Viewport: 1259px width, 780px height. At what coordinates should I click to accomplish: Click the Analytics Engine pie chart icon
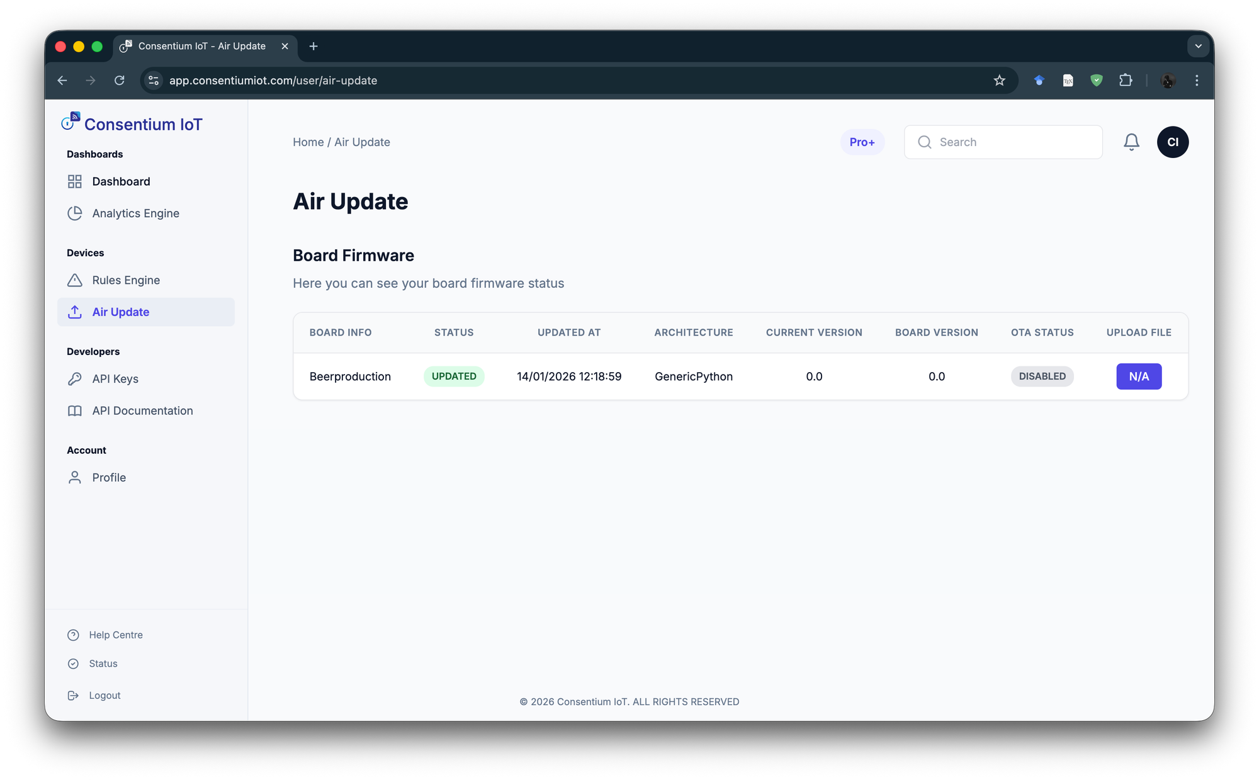[75, 213]
